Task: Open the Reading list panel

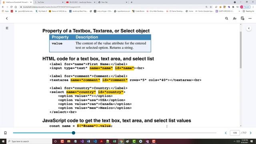Action: tap(248, 11)
